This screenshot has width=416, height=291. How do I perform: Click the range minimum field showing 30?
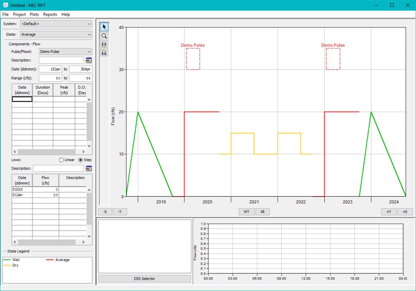(x=50, y=78)
